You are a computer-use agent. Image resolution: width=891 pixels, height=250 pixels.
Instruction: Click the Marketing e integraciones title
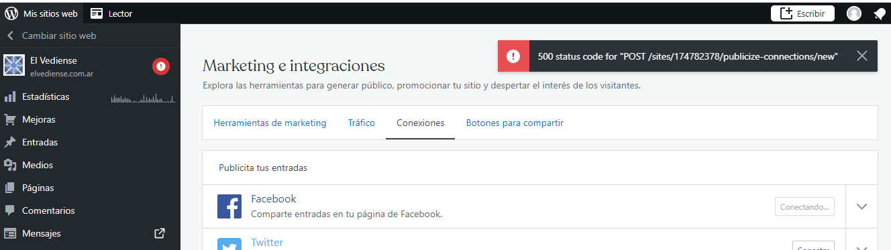coord(294,66)
